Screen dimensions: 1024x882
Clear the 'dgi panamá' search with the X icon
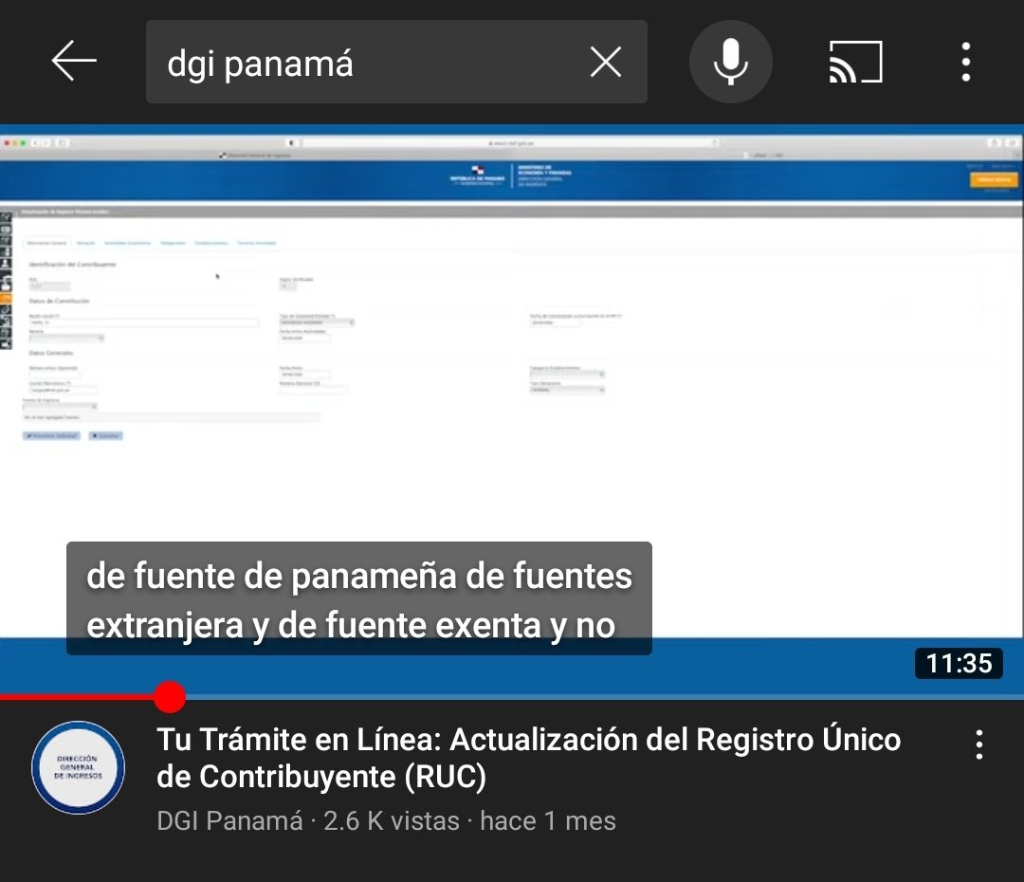pos(605,62)
